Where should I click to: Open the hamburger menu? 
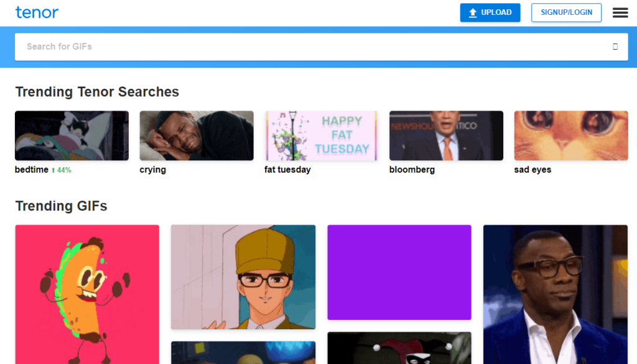(620, 12)
